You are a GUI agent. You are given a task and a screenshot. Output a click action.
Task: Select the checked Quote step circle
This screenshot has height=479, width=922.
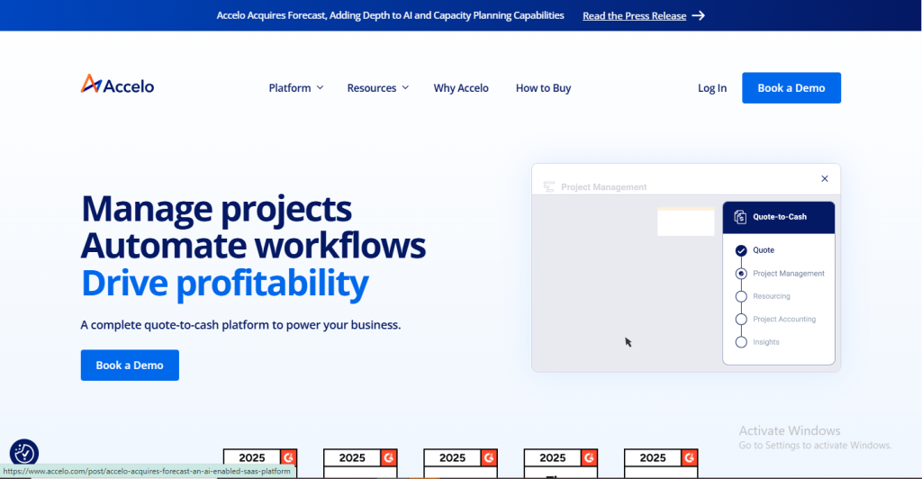click(x=741, y=250)
